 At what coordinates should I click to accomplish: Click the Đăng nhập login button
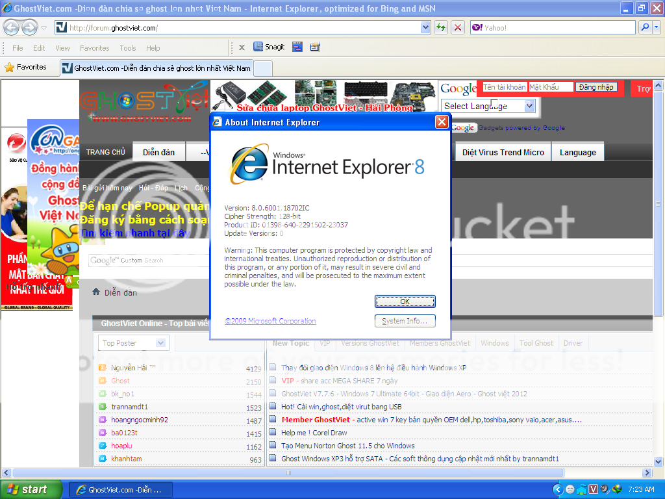(x=596, y=87)
